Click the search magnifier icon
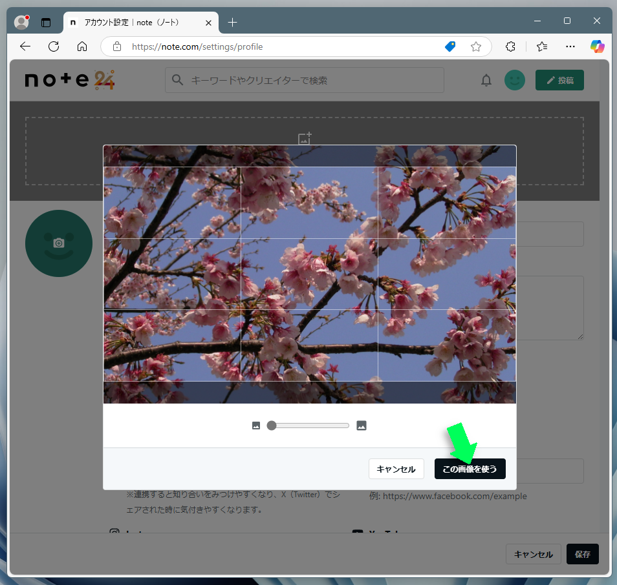 (177, 80)
